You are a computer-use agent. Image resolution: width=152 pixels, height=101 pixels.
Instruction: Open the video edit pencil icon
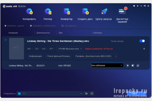[138, 66]
